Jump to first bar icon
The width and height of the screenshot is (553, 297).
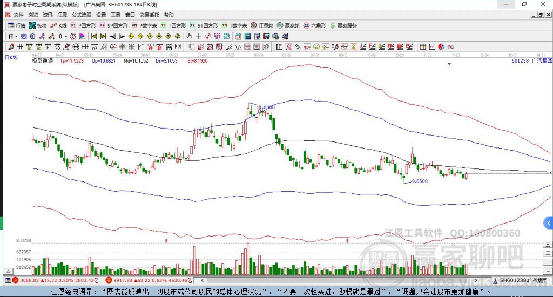94,36
